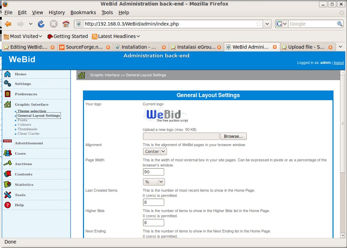Reload the page with refresh icon
The image size is (347, 248).
41,24
